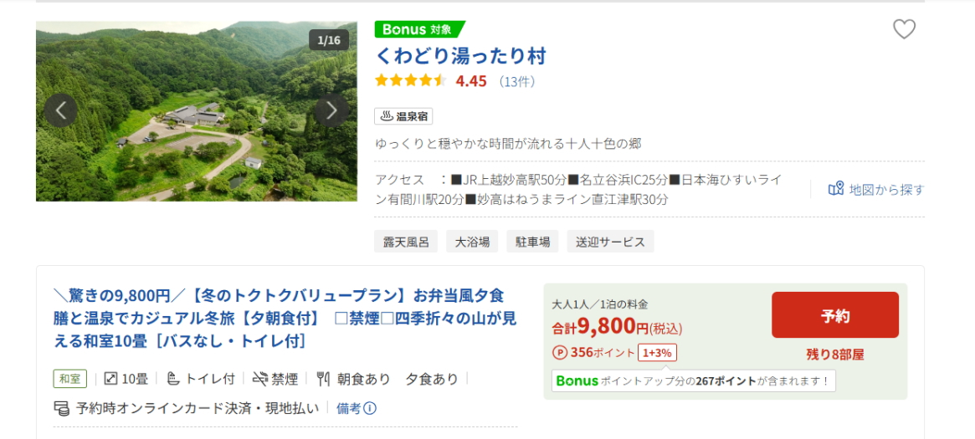975x439 pixels.
Task: Click the 1+3% point rate badge
Action: pos(657,352)
